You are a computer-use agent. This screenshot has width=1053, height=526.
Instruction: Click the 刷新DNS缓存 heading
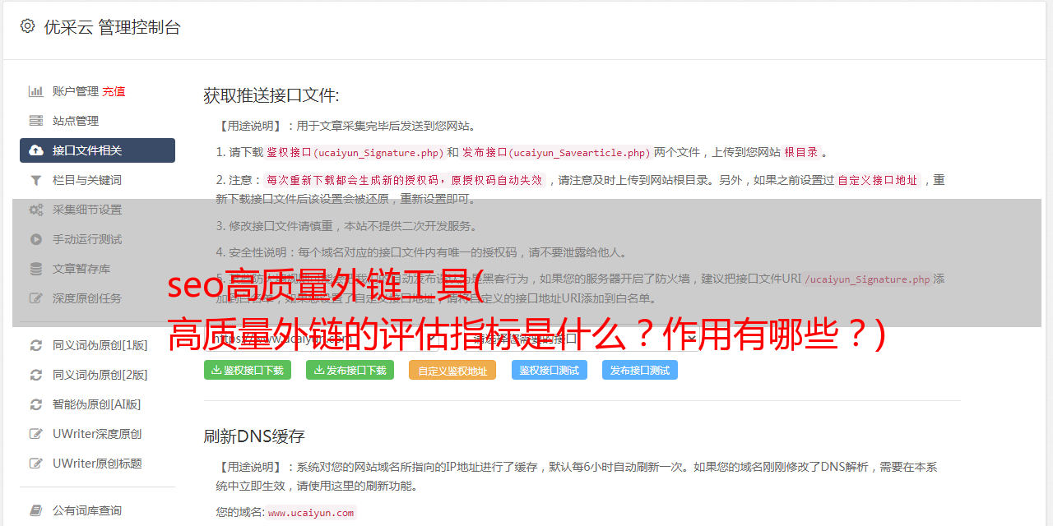(x=254, y=436)
